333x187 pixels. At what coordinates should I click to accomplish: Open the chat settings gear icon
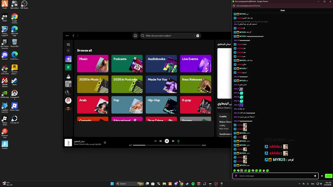322,176
